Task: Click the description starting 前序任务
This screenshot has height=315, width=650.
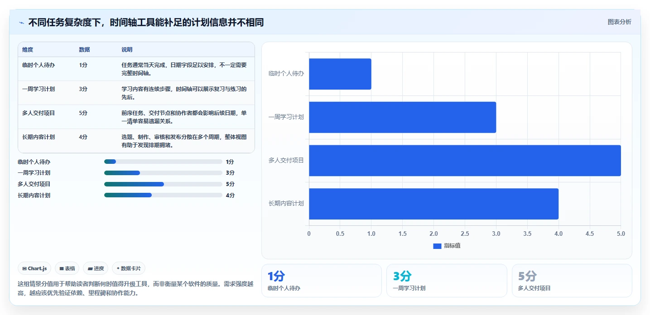Action: coord(184,117)
